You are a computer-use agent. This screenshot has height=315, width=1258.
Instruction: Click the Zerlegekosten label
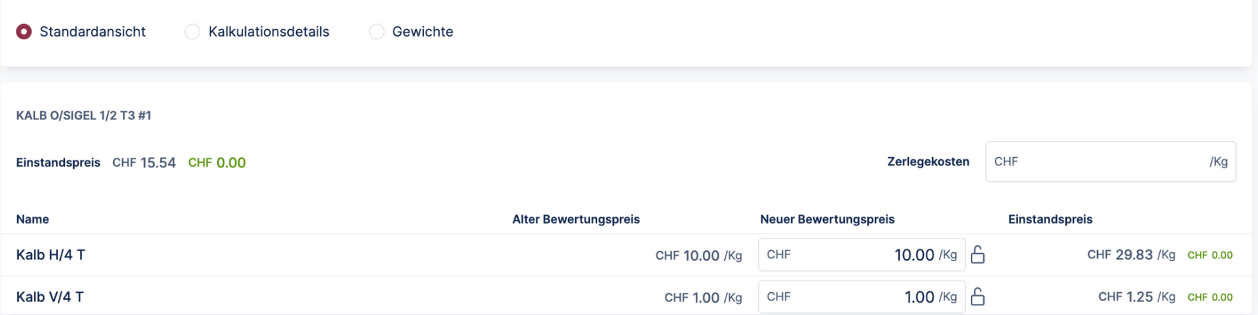tap(928, 162)
